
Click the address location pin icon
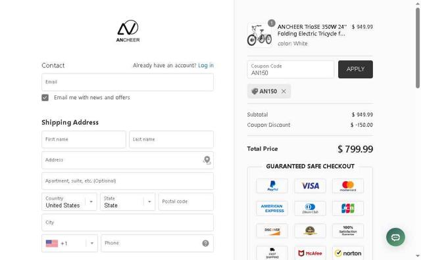point(207,160)
